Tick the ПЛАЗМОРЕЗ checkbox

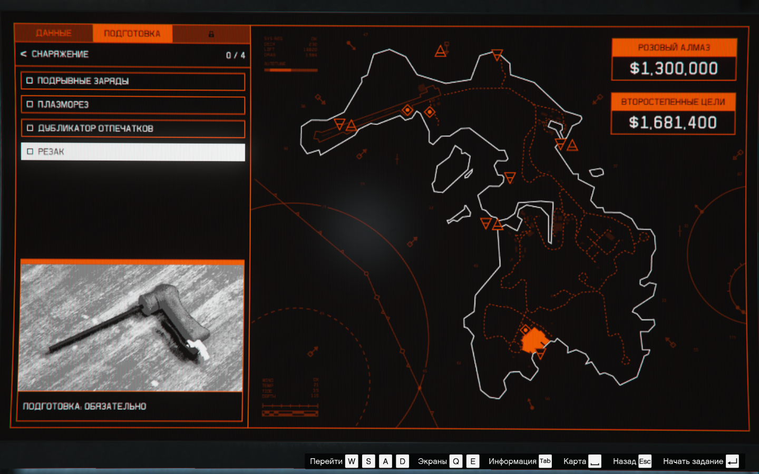click(30, 104)
